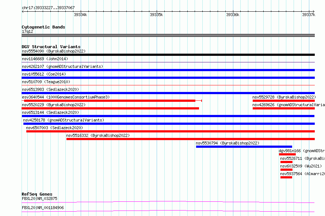Click the dgv981n166 gnomAD variant label
Image resolution: width=325 pixels, height=216 pixels.
(302, 151)
